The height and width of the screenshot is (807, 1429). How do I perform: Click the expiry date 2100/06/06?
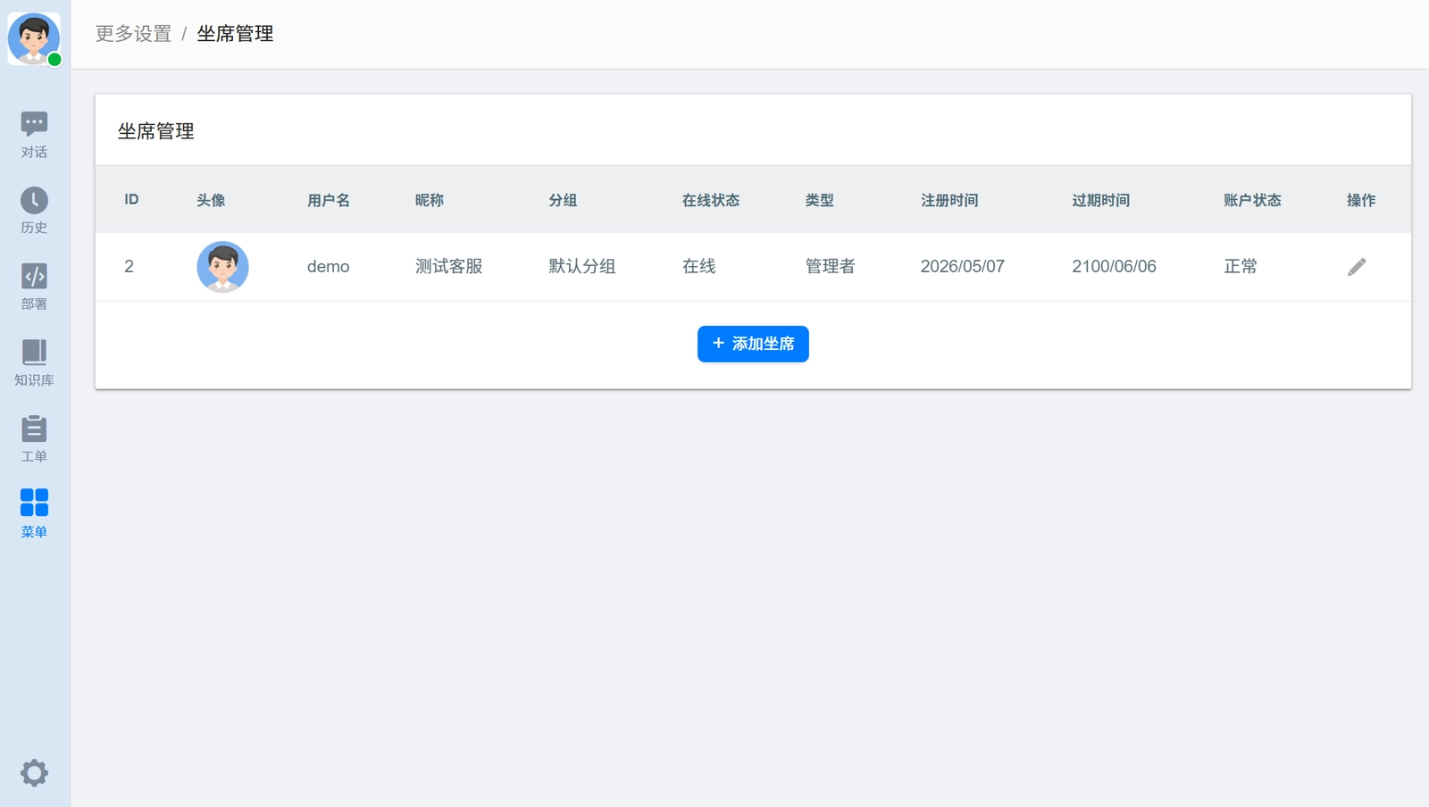point(1115,266)
